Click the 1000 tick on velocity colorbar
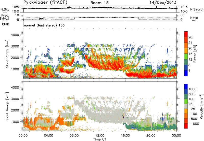204x141 pixels. pos(193,89)
